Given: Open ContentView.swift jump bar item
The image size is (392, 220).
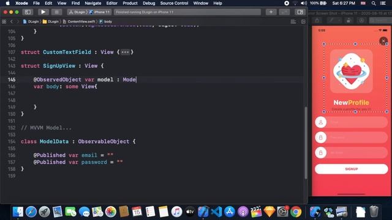Looking at the screenshot, I should coord(79,22).
